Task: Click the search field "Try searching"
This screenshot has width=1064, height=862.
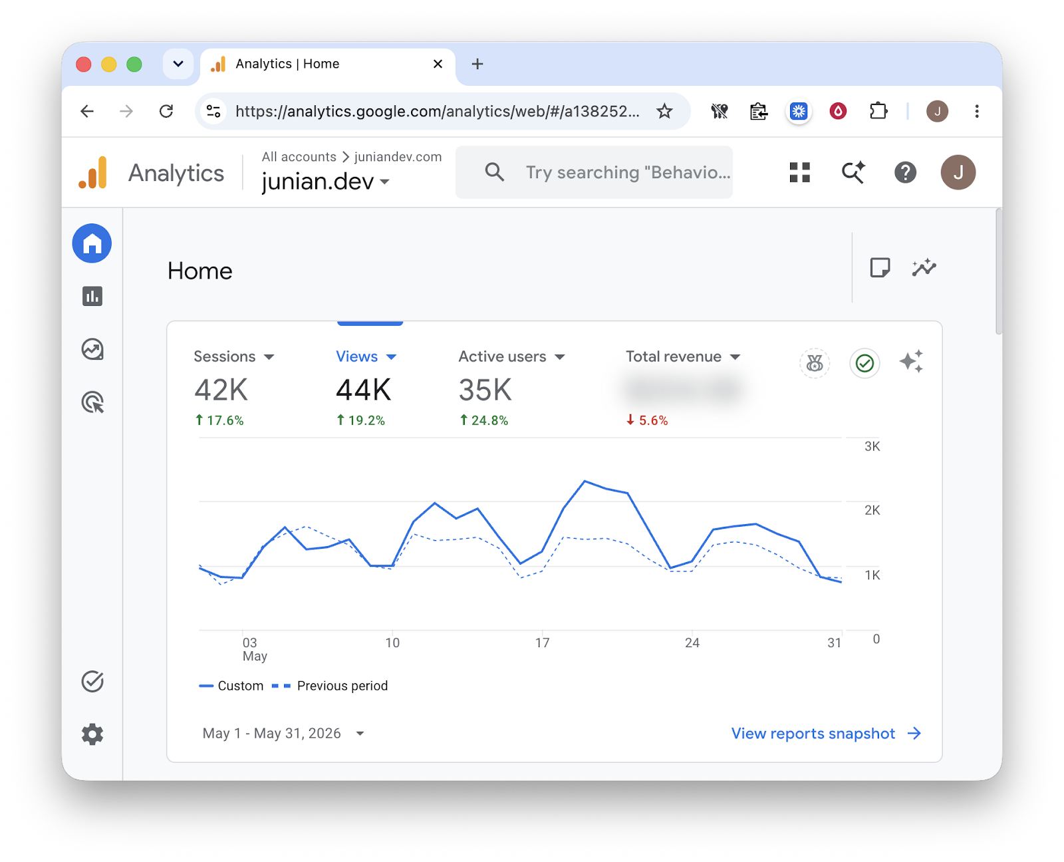Action: (594, 172)
